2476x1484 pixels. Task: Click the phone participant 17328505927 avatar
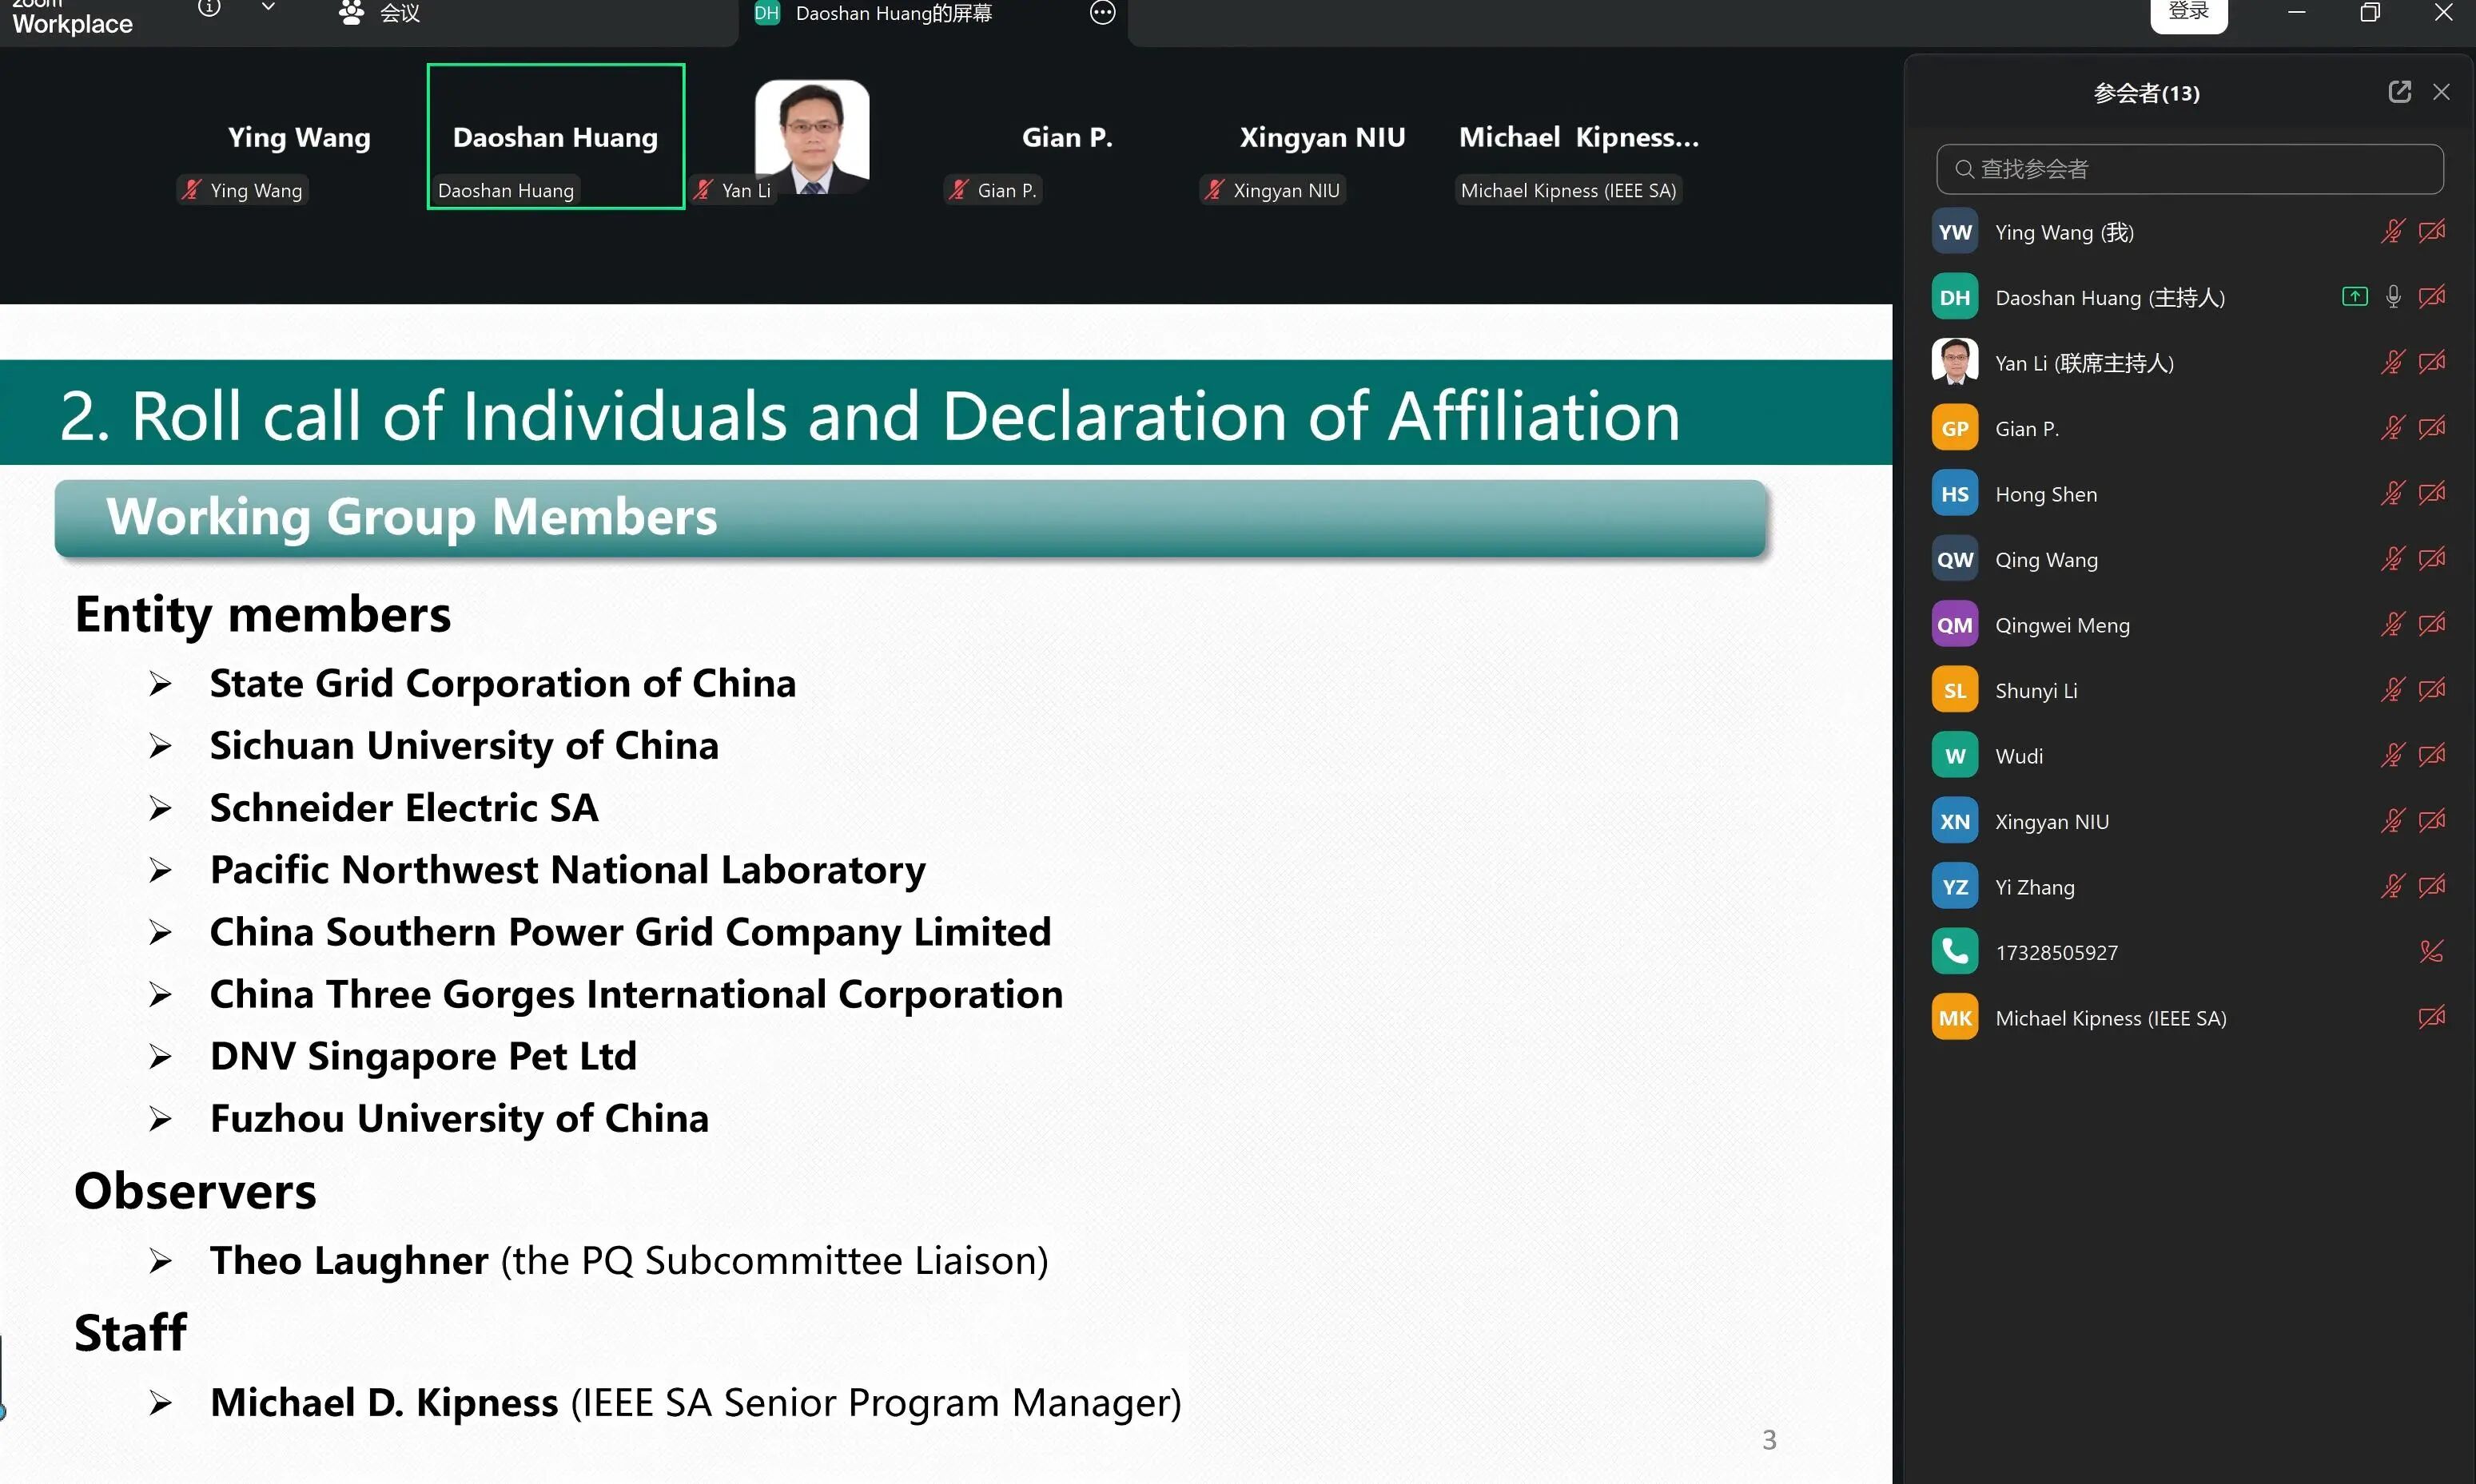click(1954, 951)
